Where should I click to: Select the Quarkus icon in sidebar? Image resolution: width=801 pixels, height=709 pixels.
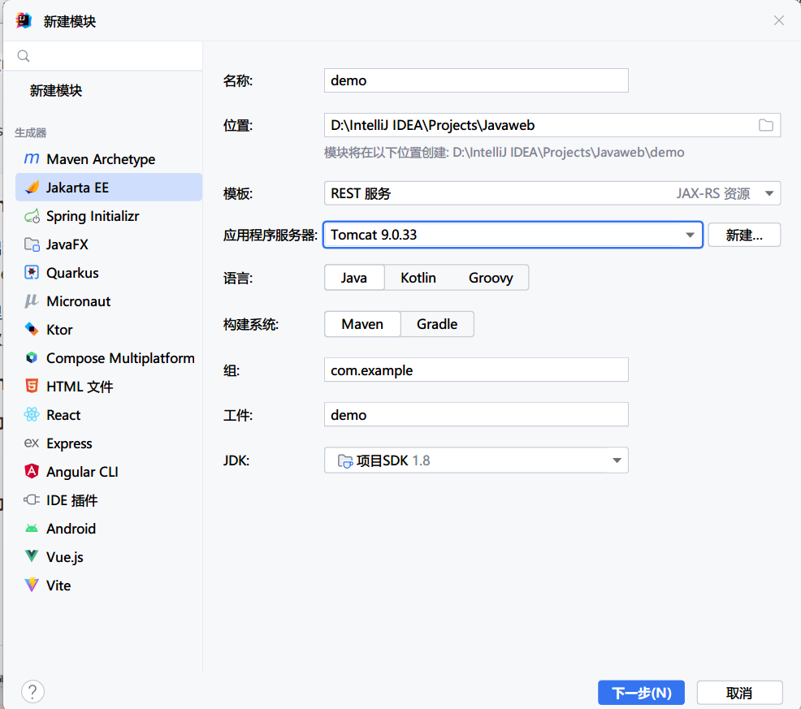(x=32, y=273)
